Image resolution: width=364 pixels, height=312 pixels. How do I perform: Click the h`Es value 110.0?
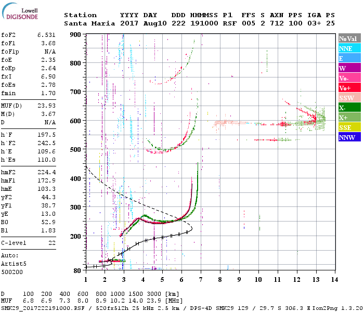(46, 160)
